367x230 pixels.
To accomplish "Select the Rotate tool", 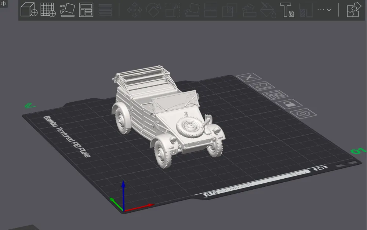I will tap(153, 10).
